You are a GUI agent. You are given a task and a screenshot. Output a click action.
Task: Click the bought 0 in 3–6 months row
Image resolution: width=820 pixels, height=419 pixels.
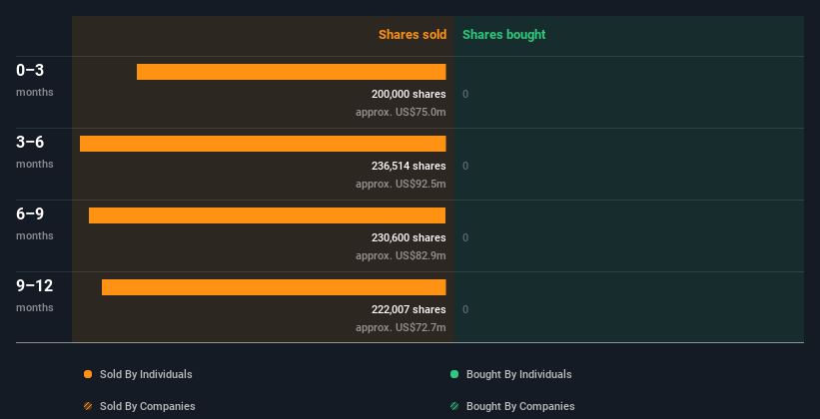(465, 167)
